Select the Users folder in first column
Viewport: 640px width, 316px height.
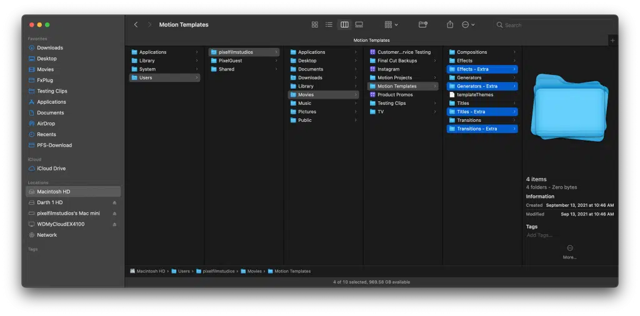pyautogui.click(x=164, y=77)
